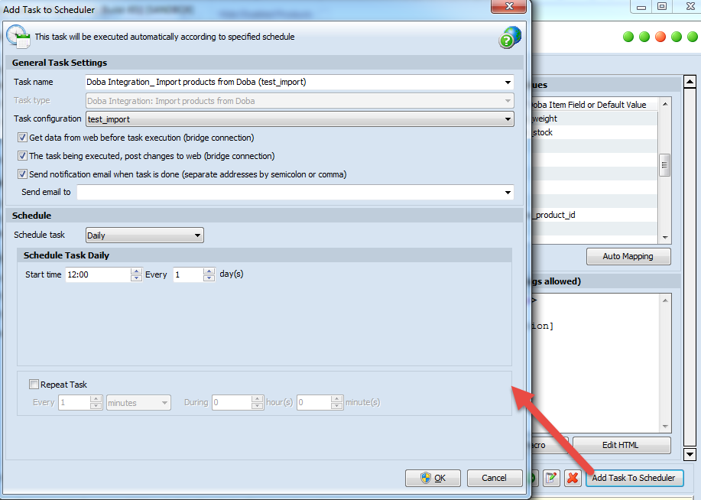Viewport: 701px width, 500px height.
Task: Toggle 'post changes to web' checkbox
Action: [x=22, y=156]
